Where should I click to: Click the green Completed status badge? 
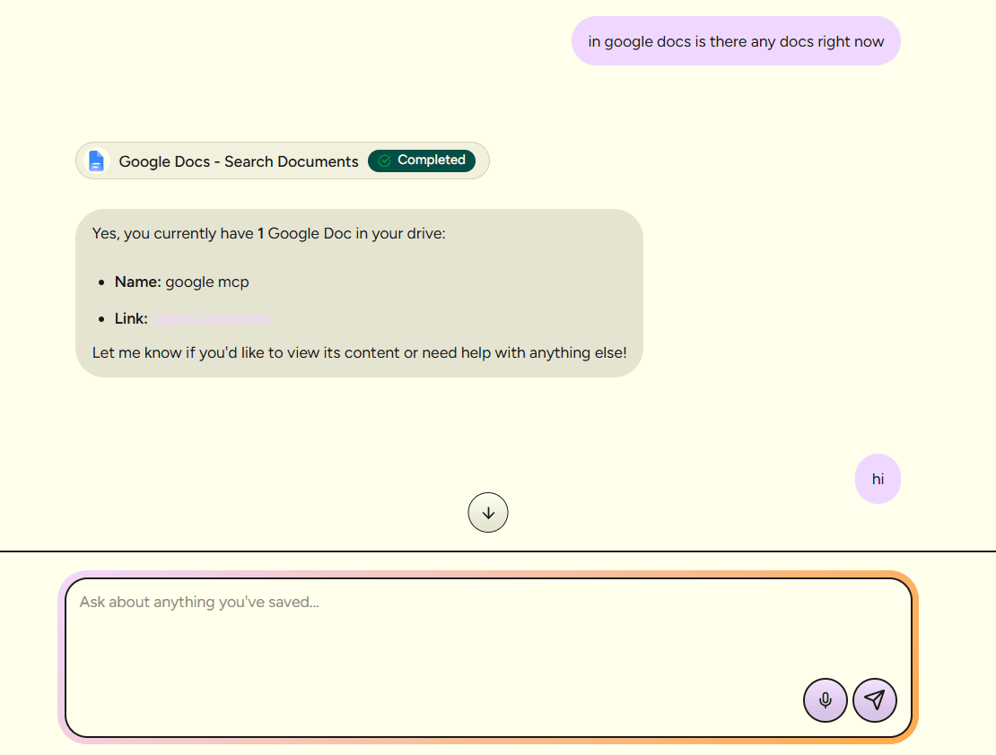pos(422,161)
